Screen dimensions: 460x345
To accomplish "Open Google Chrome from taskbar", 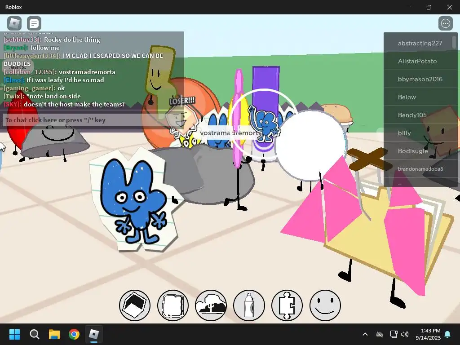I will pyautogui.click(x=74, y=334).
